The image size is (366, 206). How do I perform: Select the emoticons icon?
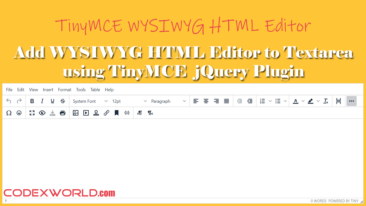click(19, 113)
